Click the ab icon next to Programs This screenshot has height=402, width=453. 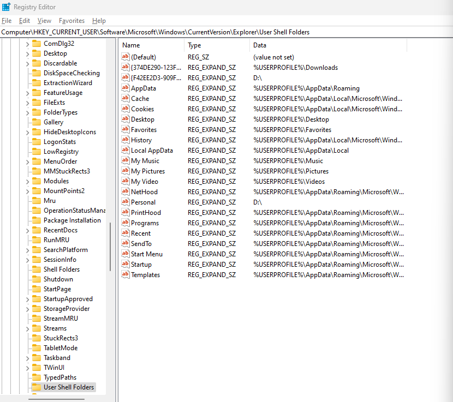coord(125,223)
